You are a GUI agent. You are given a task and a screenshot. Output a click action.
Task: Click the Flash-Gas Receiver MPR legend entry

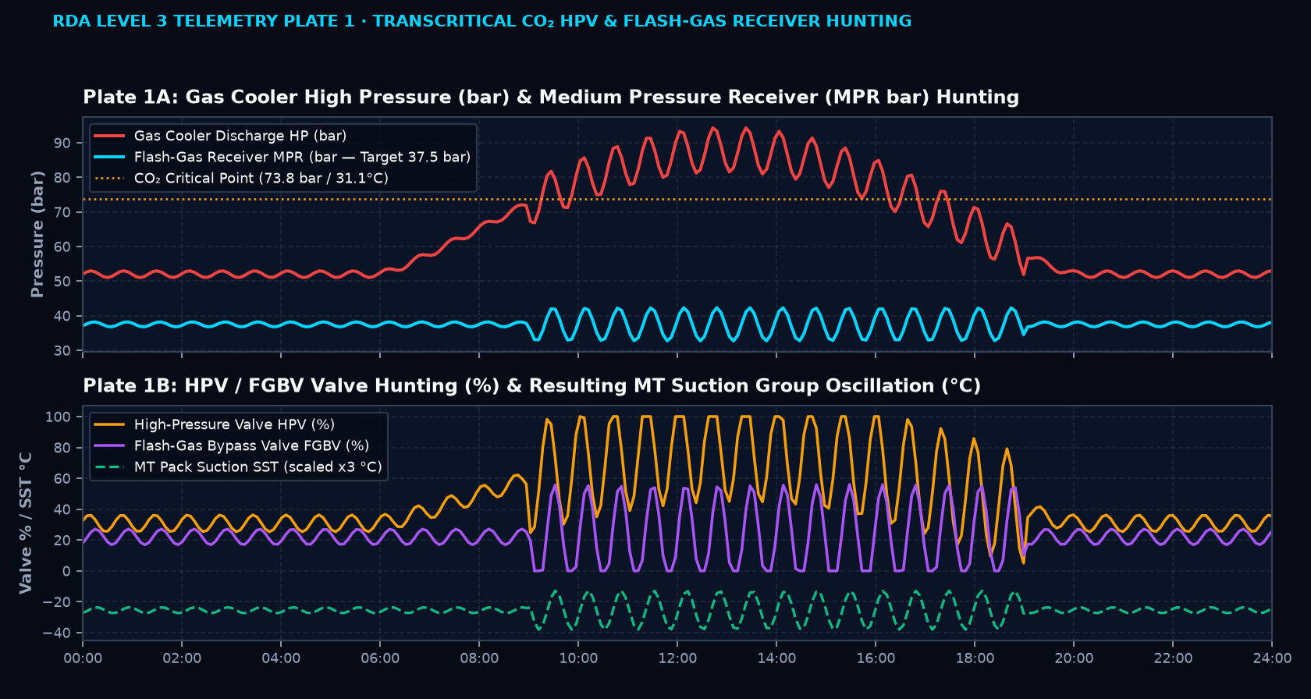(x=282, y=157)
